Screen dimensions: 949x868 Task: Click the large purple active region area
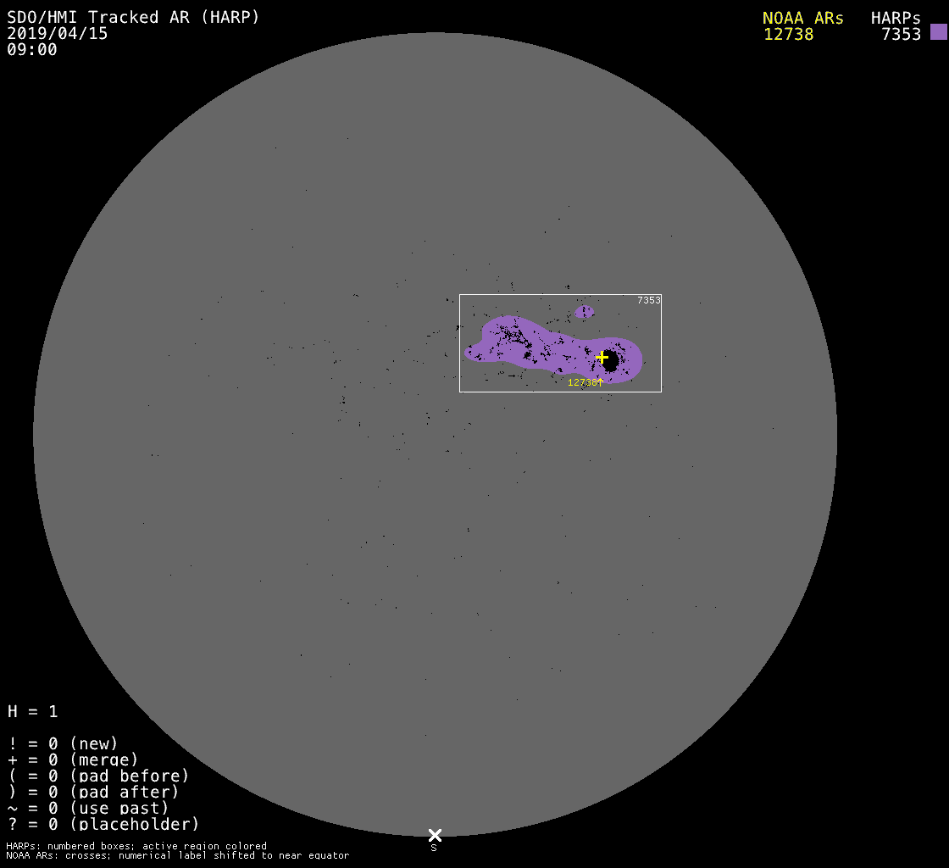point(542,346)
